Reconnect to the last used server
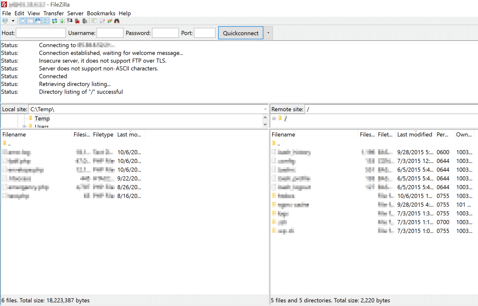Image resolution: width=478 pixels, height=306 pixels. (85, 21)
